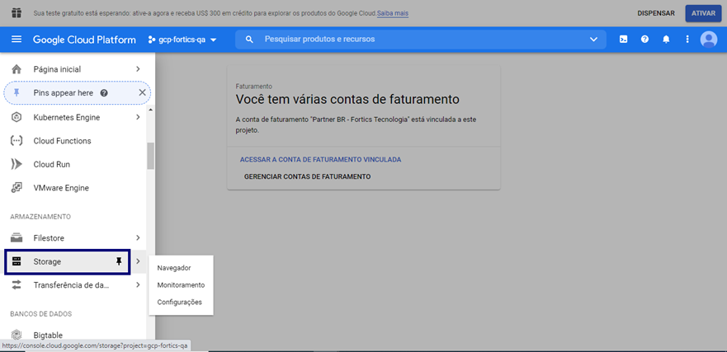This screenshot has height=352, width=727.
Task: Expand the search bar dropdown arrow
Action: point(594,40)
